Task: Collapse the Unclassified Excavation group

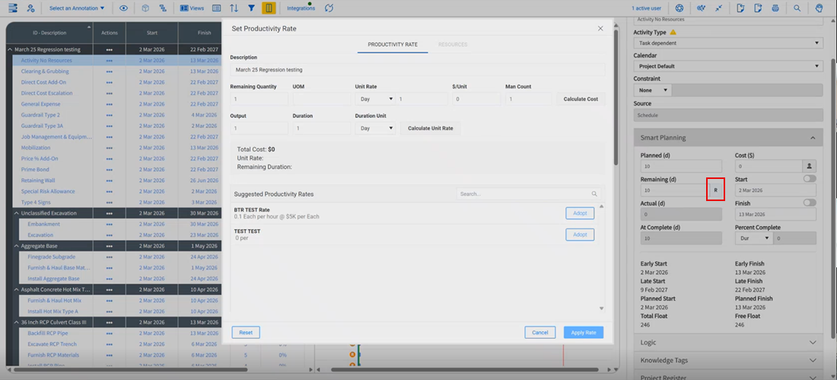Action: 17,213
